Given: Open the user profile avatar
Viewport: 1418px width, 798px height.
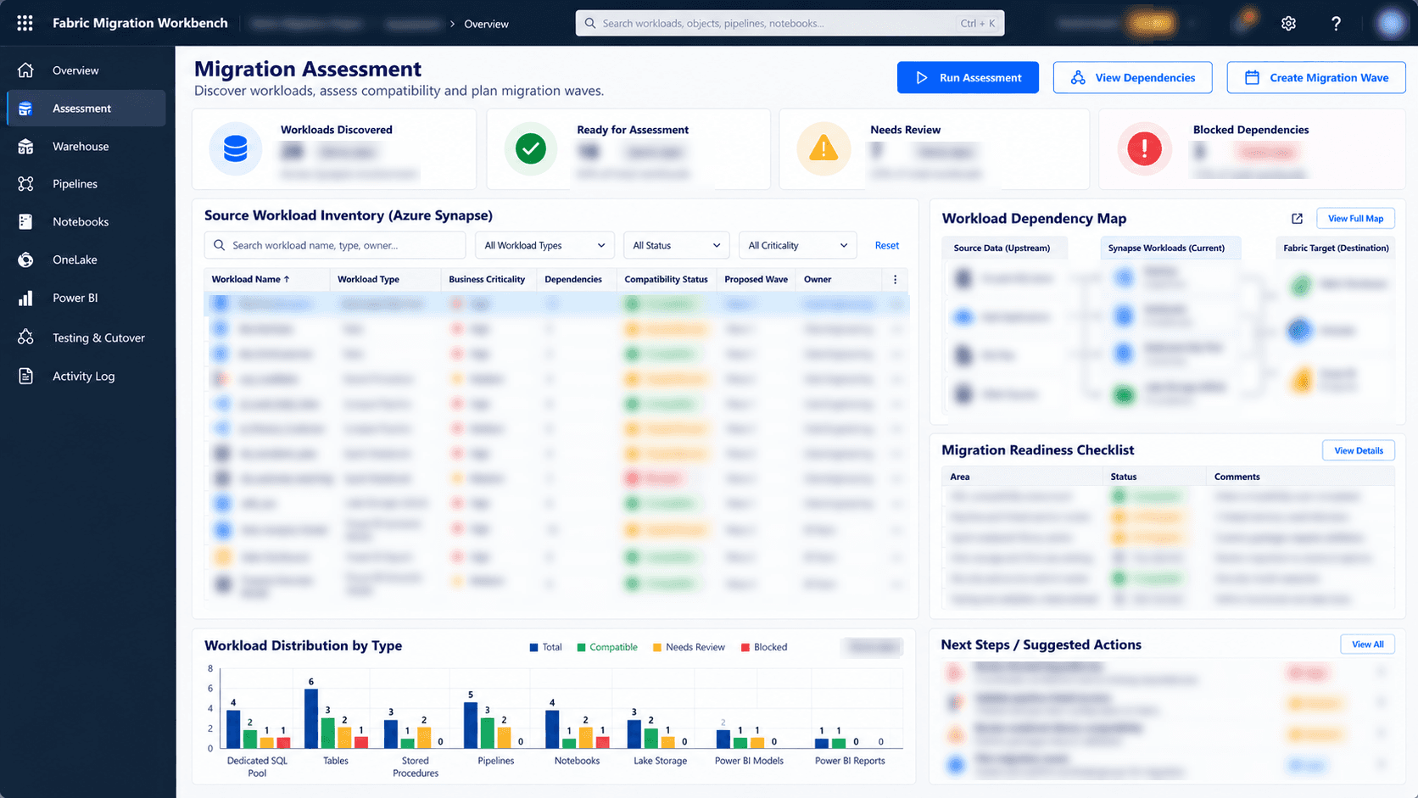Looking at the screenshot, I should [1391, 23].
